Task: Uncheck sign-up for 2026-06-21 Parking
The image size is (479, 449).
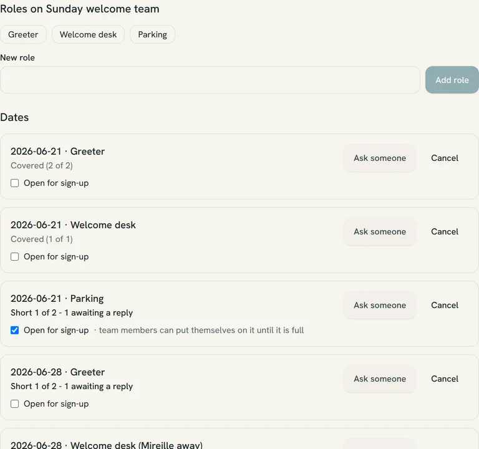Action: pos(15,331)
